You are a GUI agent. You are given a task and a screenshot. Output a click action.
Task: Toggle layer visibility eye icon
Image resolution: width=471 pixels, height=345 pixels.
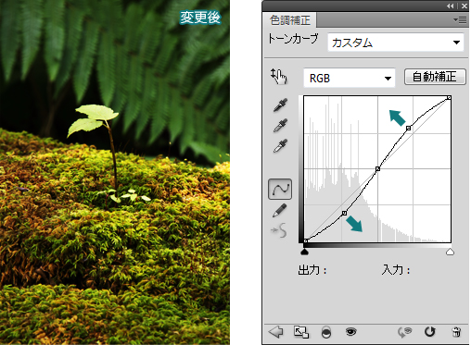[350, 332]
